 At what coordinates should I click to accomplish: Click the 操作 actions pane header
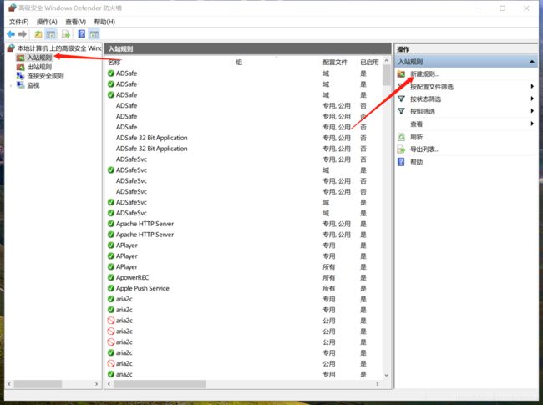pyautogui.click(x=466, y=49)
